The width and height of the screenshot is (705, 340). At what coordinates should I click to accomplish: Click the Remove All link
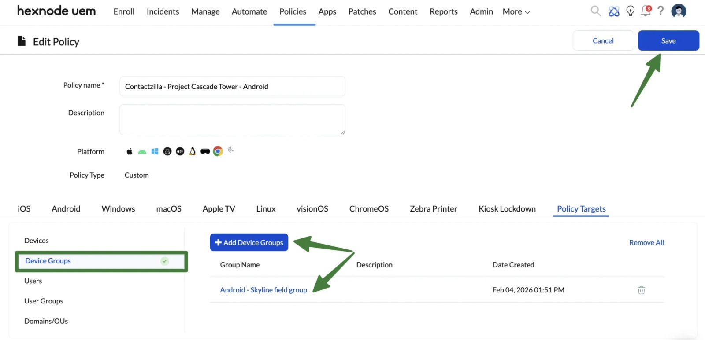(646, 243)
